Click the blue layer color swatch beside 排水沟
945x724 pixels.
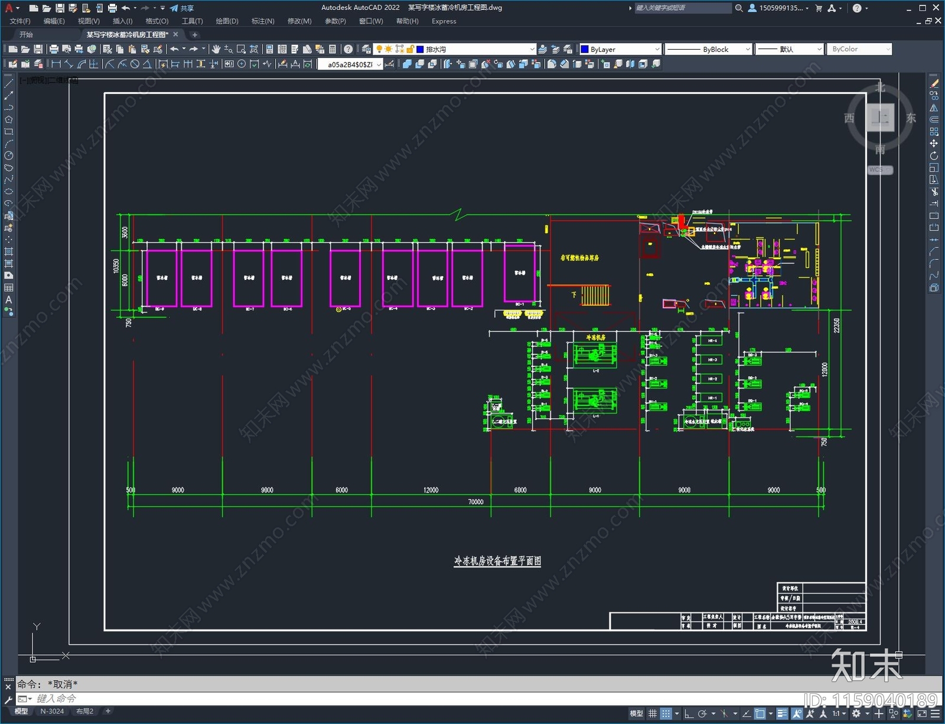[x=420, y=49]
